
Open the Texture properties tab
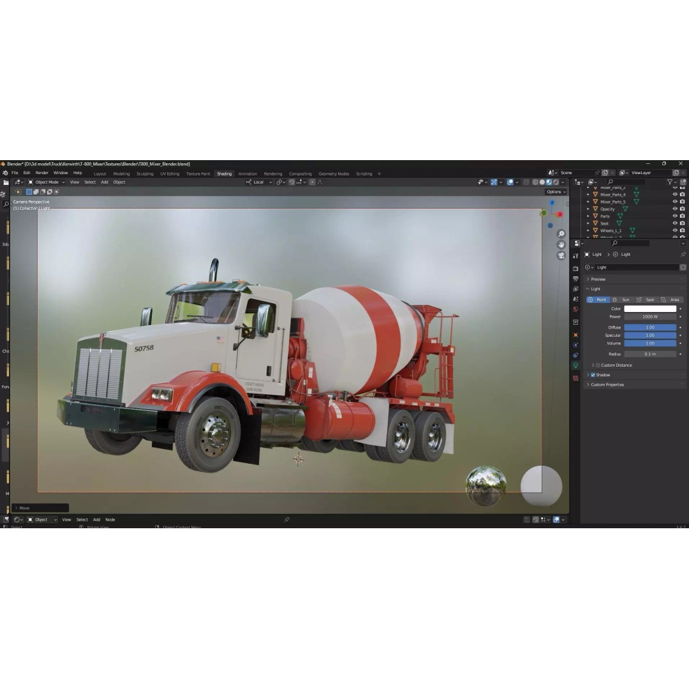(575, 378)
